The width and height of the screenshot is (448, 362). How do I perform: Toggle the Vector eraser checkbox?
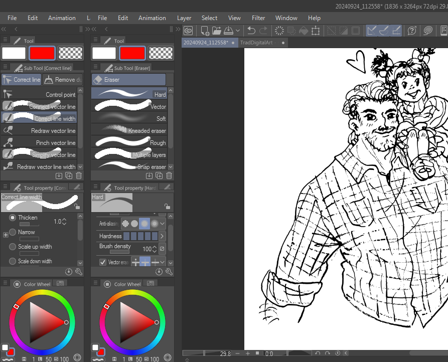103,262
